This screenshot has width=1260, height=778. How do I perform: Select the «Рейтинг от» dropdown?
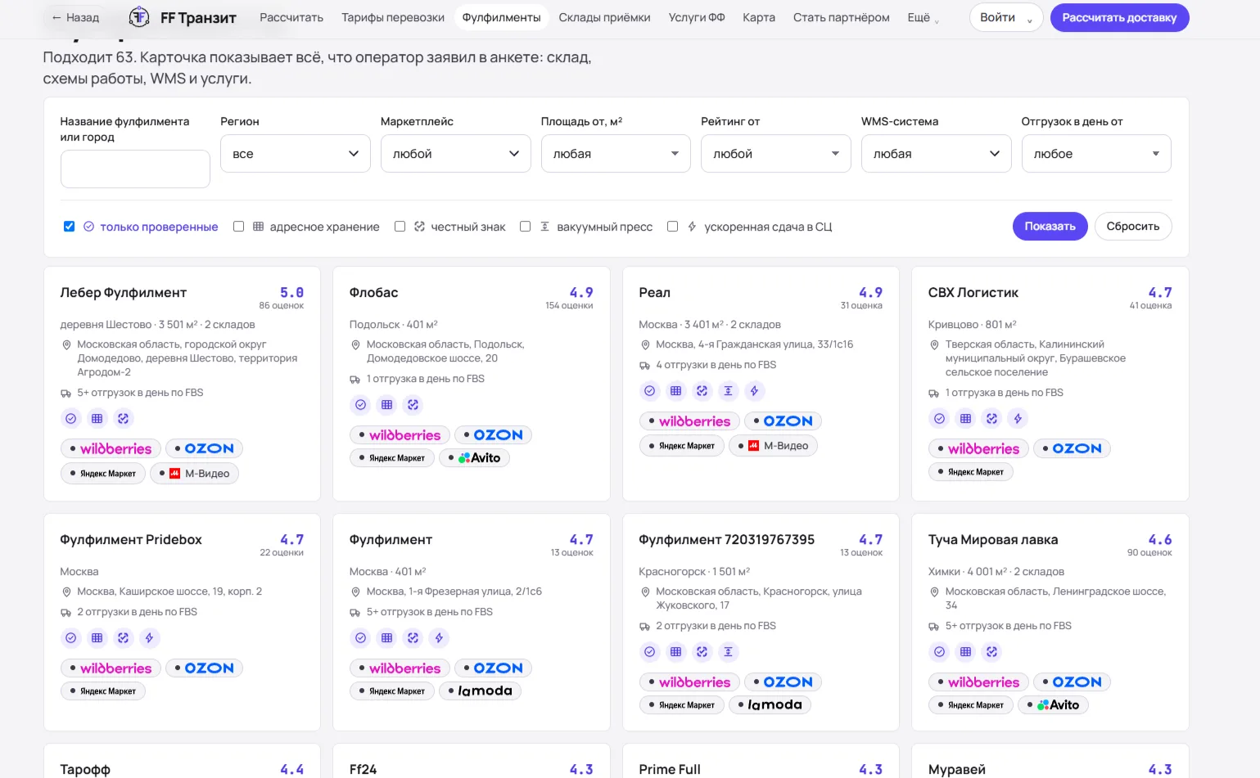click(776, 154)
